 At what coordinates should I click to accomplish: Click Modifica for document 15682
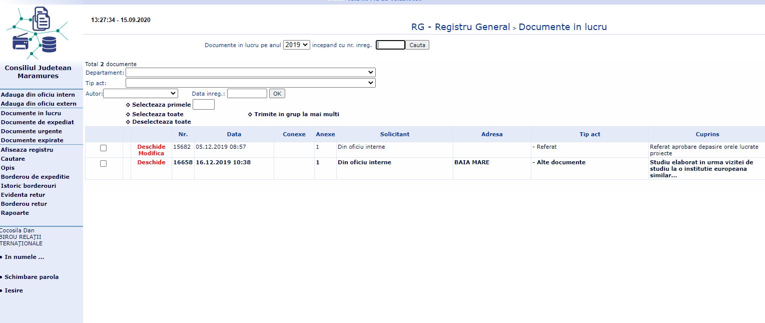coord(151,154)
